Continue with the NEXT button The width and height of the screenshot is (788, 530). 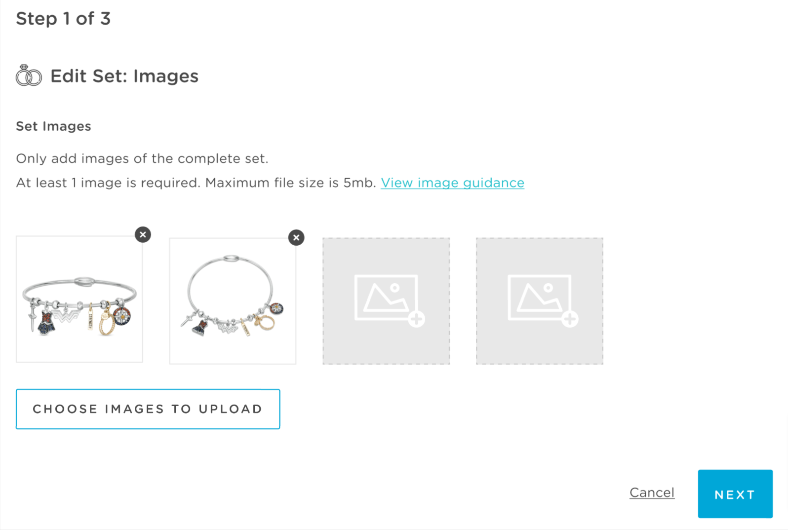[x=735, y=494]
